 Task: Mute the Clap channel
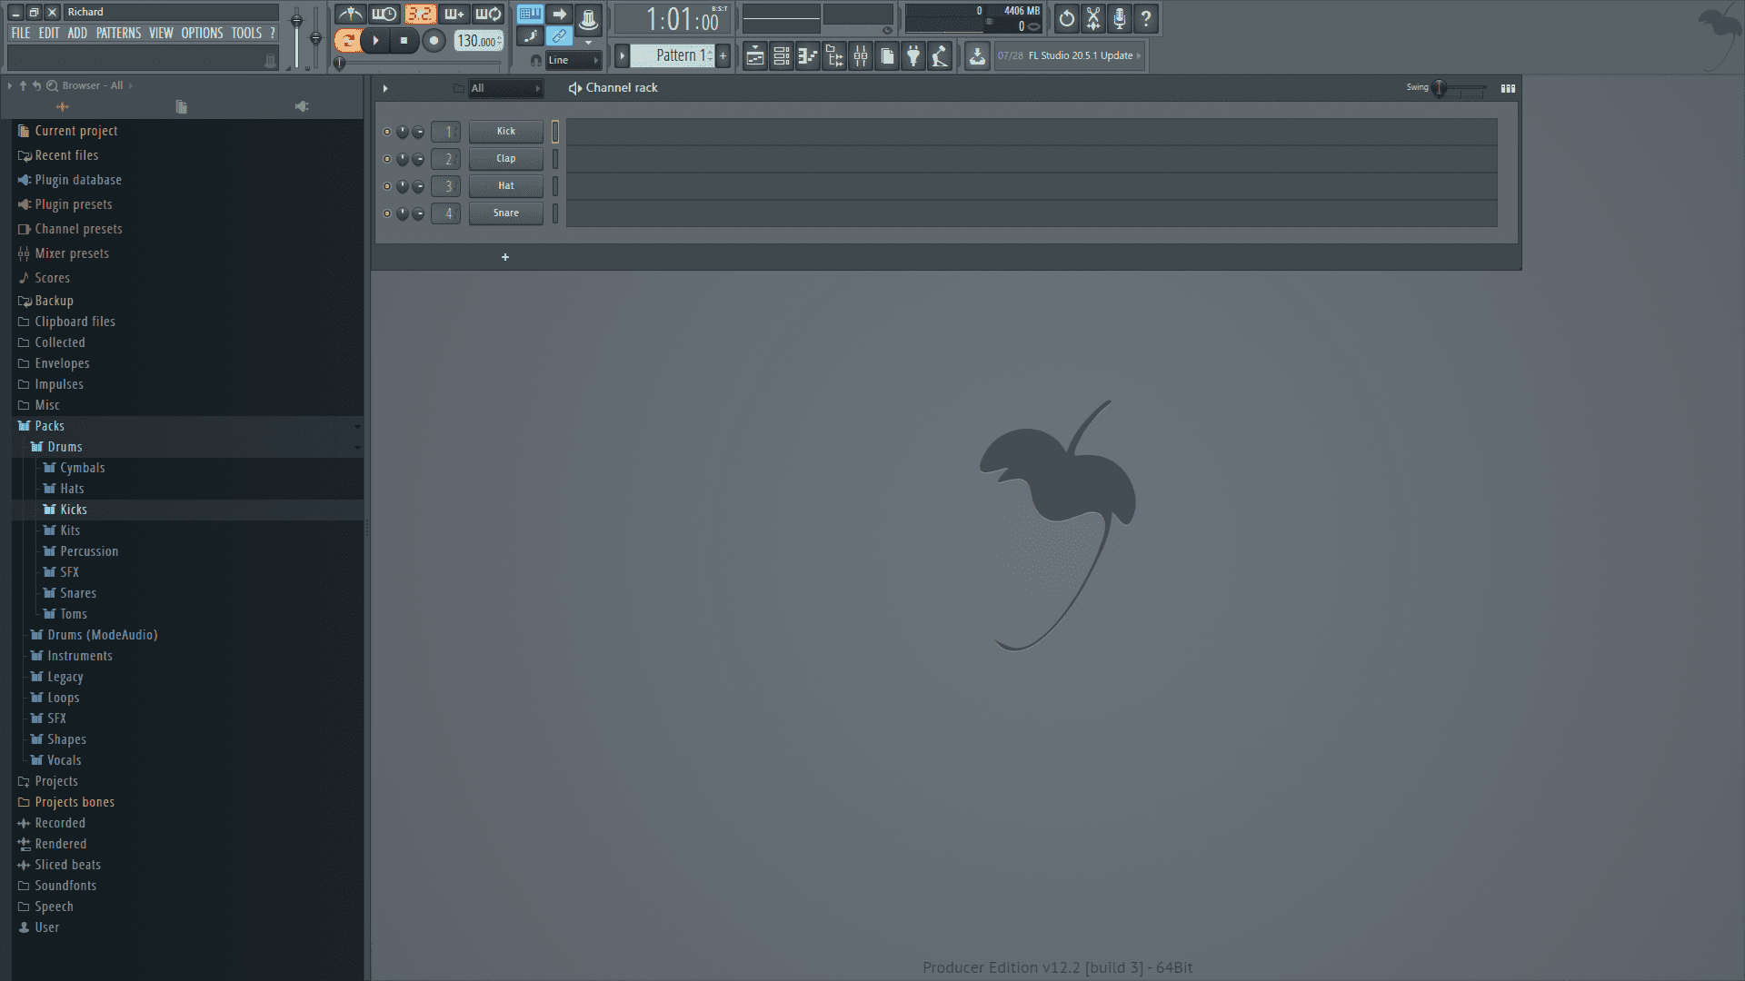[x=387, y=159]
